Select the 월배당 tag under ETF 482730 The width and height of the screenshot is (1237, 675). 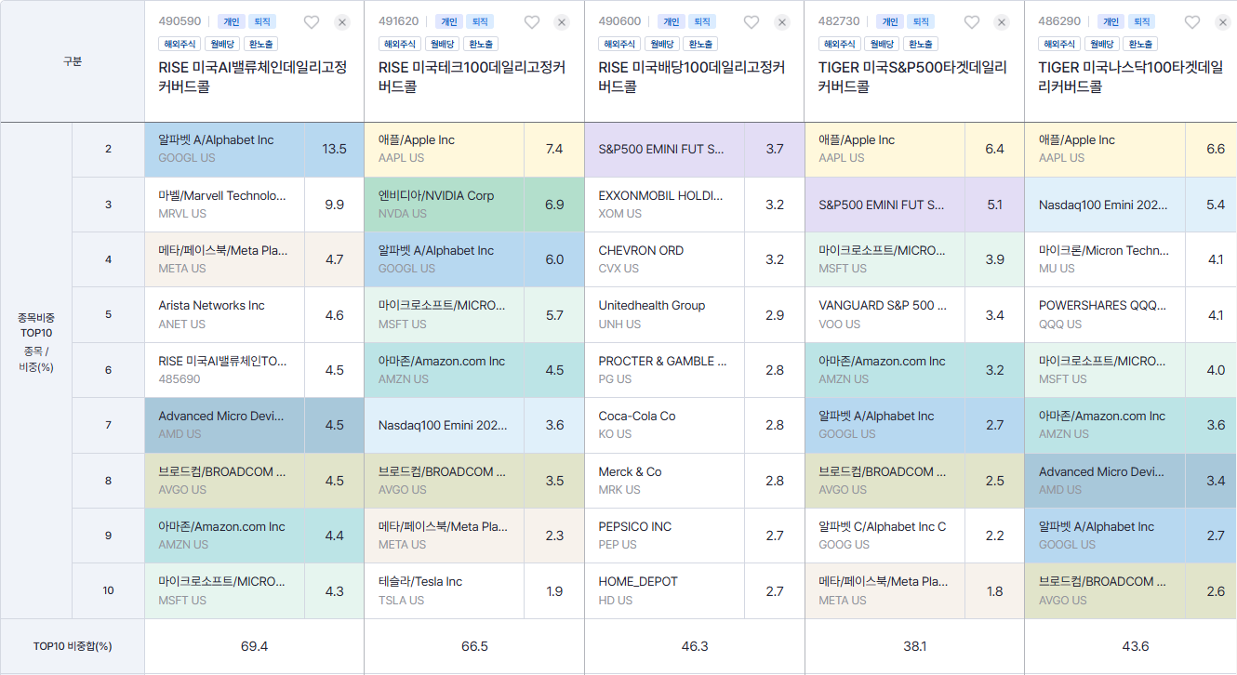coord(880,44)
